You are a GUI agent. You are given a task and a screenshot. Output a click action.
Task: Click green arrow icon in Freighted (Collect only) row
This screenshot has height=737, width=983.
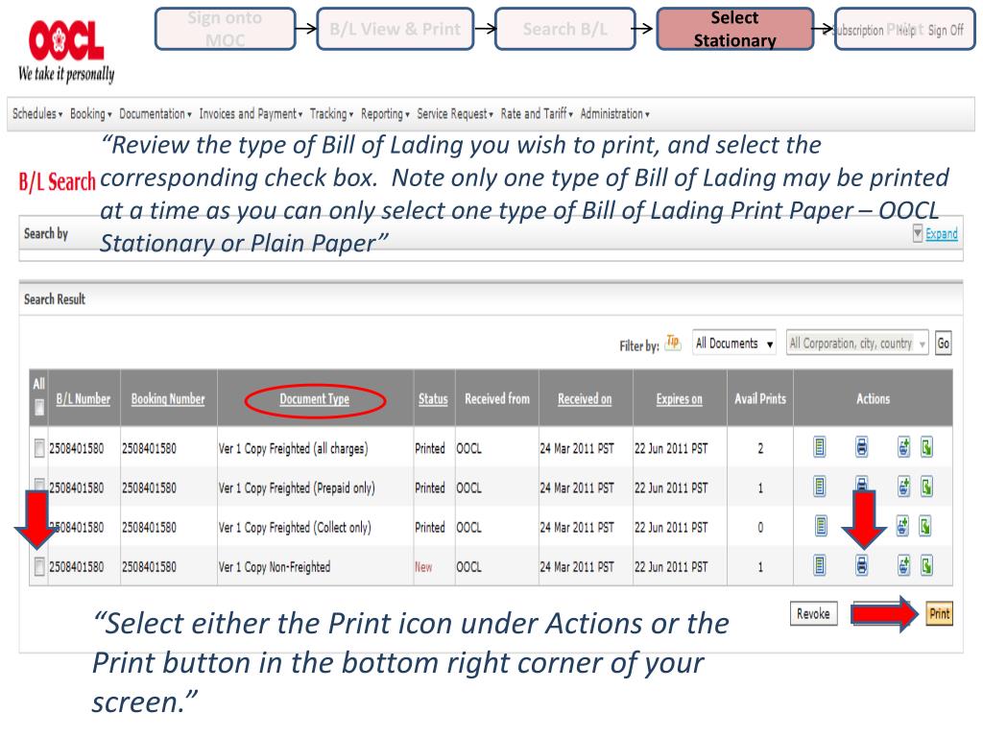pyautogui.click(x=925, y=527)
